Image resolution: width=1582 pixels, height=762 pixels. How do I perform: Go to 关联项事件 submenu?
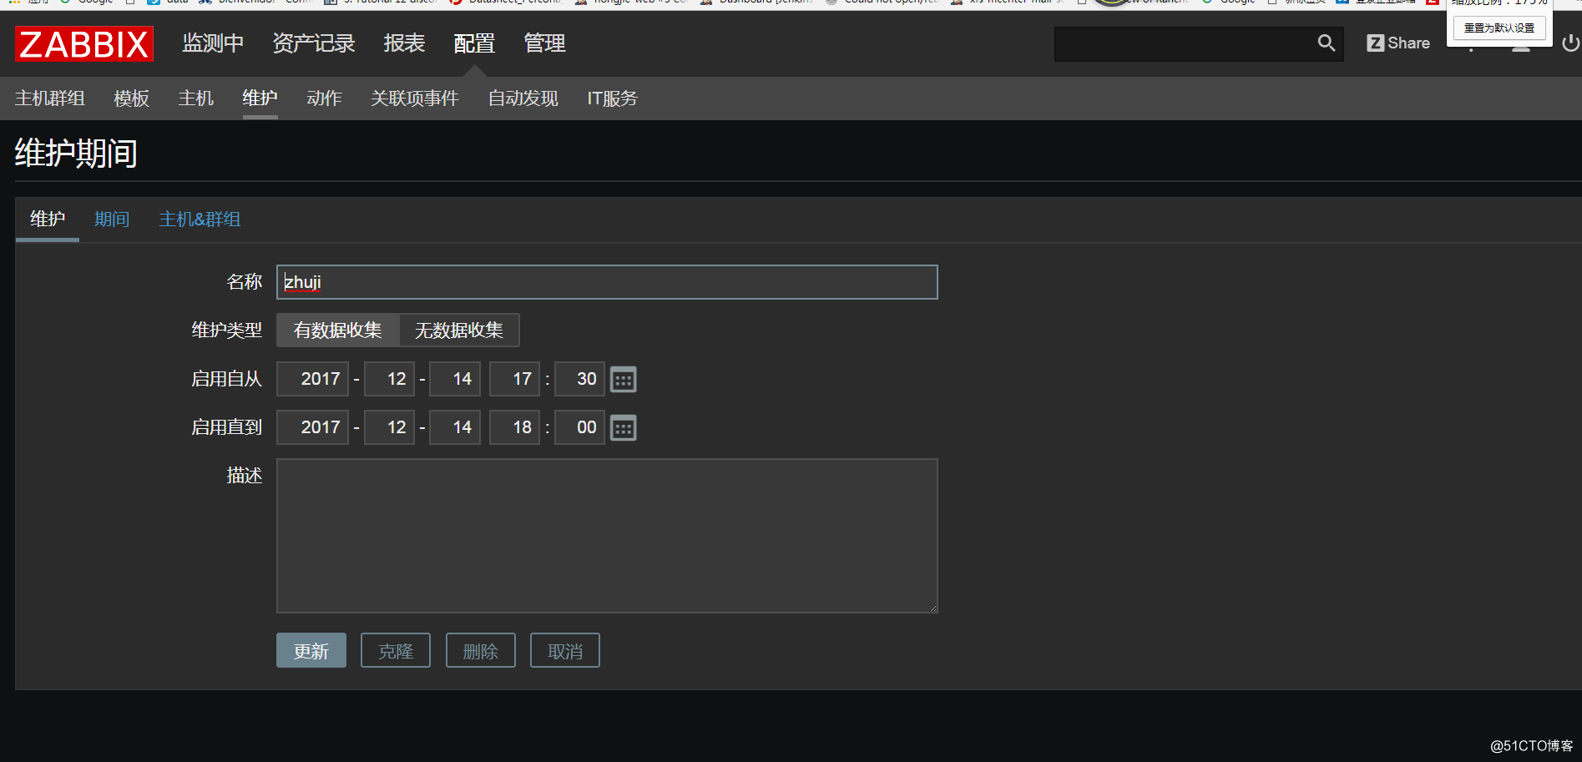click(x=415, y=98)
